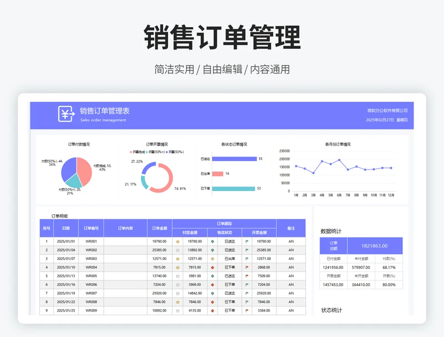Image resolution: width=444 pixels, height=337 pixels.
Task: Click the unpaid amount 579907.00
Action: click(361, 268)
